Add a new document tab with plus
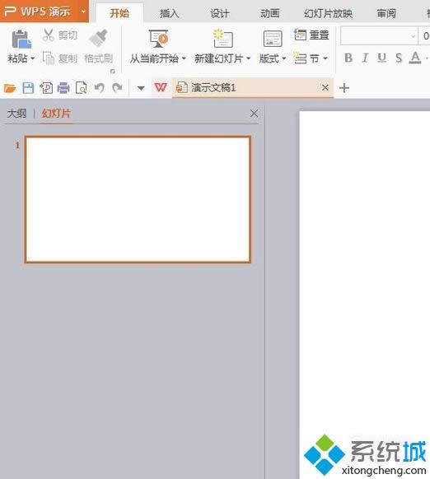Viewport: 430px width, 479px height. click(x=344, y=88)
